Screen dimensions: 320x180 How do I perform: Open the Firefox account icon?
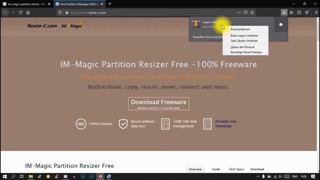306,12
